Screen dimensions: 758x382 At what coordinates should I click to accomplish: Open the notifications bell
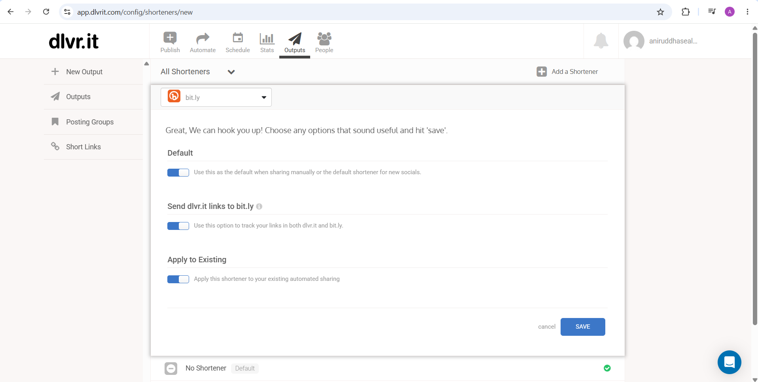(601, 41)
